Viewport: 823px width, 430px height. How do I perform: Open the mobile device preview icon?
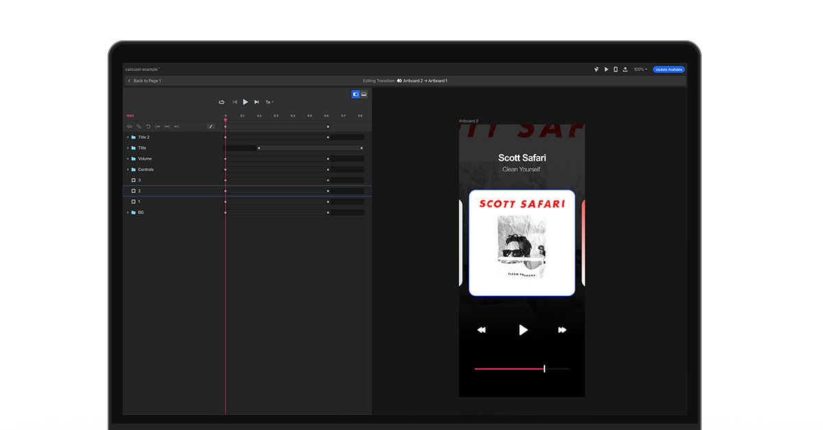pyautogui.click(x=616, y=69)
